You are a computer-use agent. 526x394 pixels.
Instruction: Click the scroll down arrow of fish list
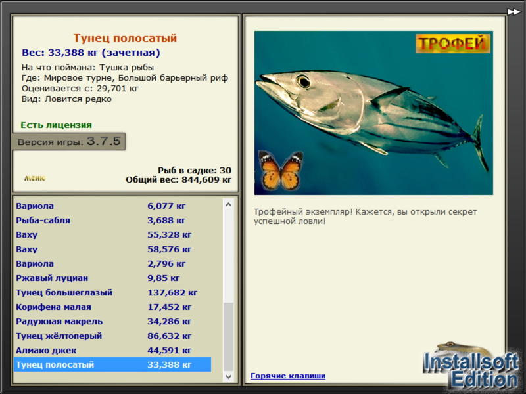[228, 376]
